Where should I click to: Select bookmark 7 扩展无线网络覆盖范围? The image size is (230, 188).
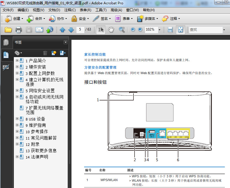[44, 110]
